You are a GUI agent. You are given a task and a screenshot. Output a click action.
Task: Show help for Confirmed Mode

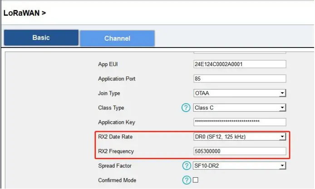[187, 180]
